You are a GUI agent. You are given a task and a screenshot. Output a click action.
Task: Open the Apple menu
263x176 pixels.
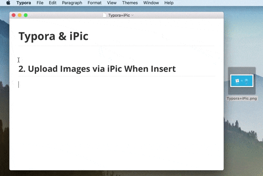(x=8, y=2)
